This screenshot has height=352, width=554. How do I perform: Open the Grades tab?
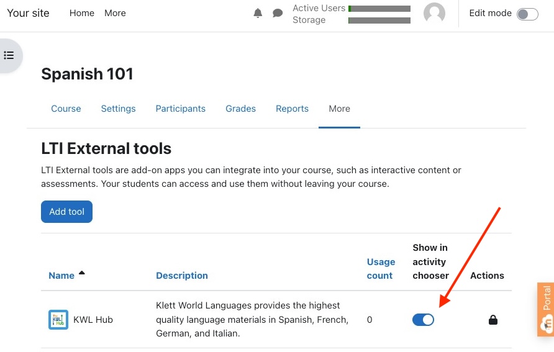coord(240,109)
